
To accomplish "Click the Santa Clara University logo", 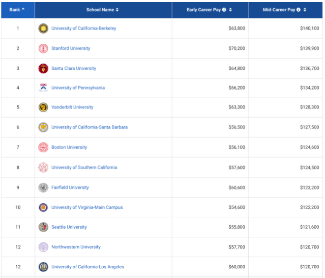I will (43, 68).
